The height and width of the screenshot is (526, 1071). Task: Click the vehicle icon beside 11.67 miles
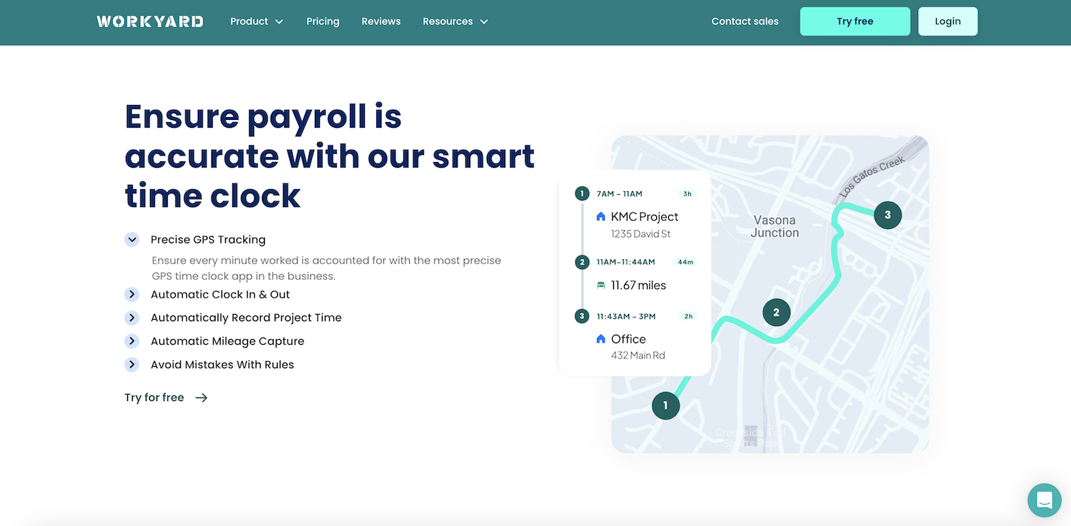[600, 285]
